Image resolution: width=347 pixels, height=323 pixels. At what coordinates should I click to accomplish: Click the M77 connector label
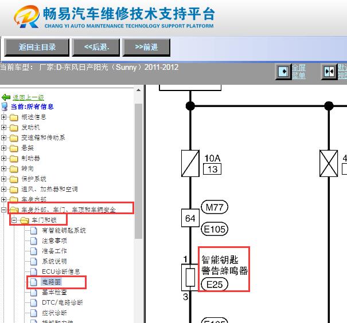215,207
